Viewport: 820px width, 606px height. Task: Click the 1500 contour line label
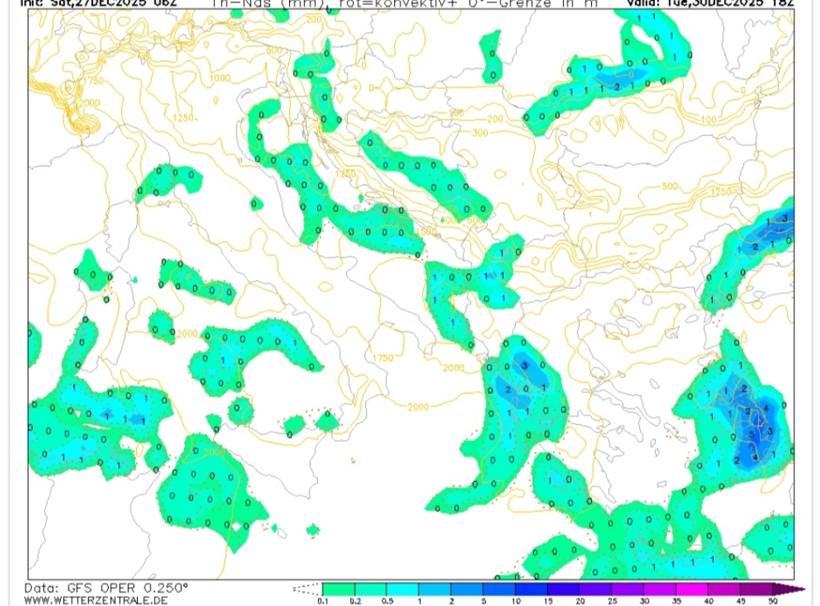pyautogui.click(x=425, y=231)
